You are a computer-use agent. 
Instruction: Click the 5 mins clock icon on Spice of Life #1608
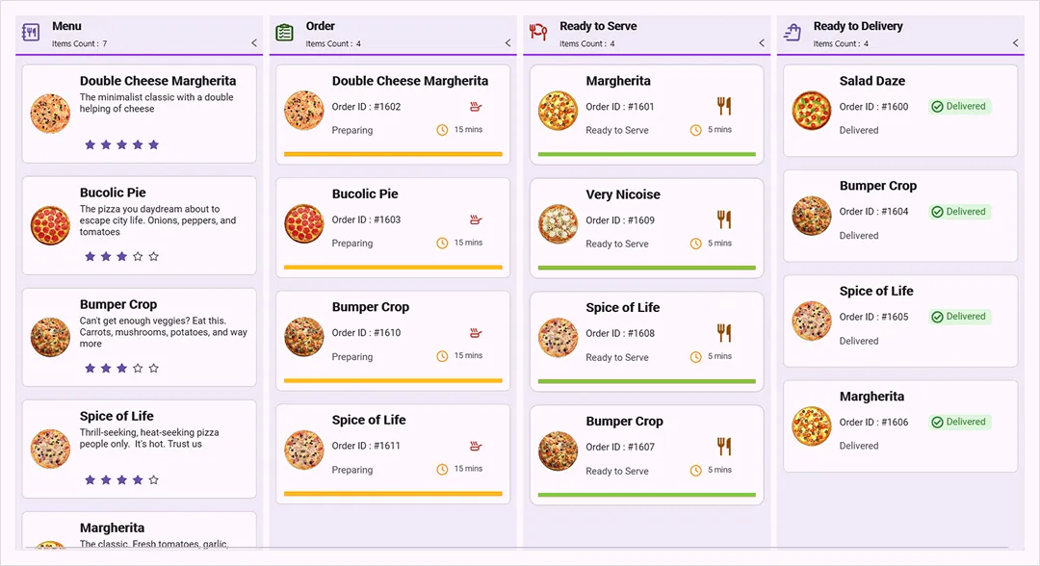point(694,356)
